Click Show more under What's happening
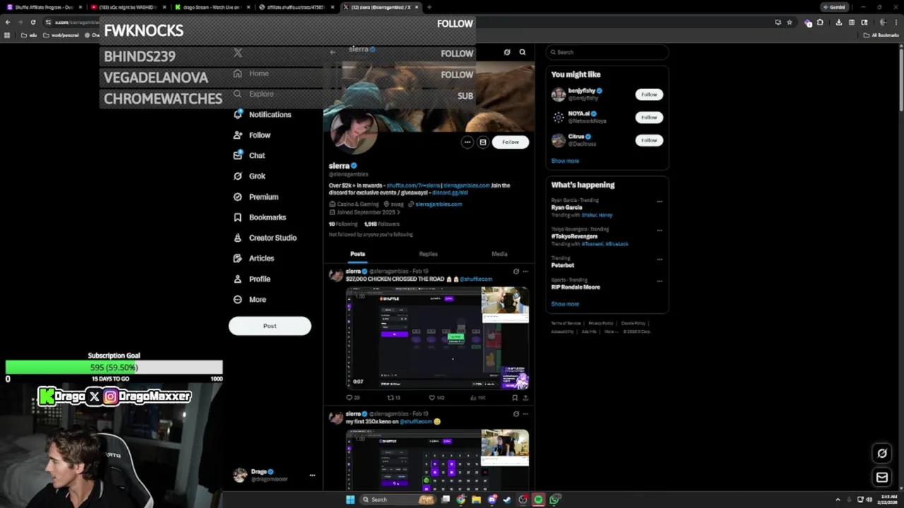Image resolution: width=904 pixels, height=508 pixels. (x=565, y=304)
